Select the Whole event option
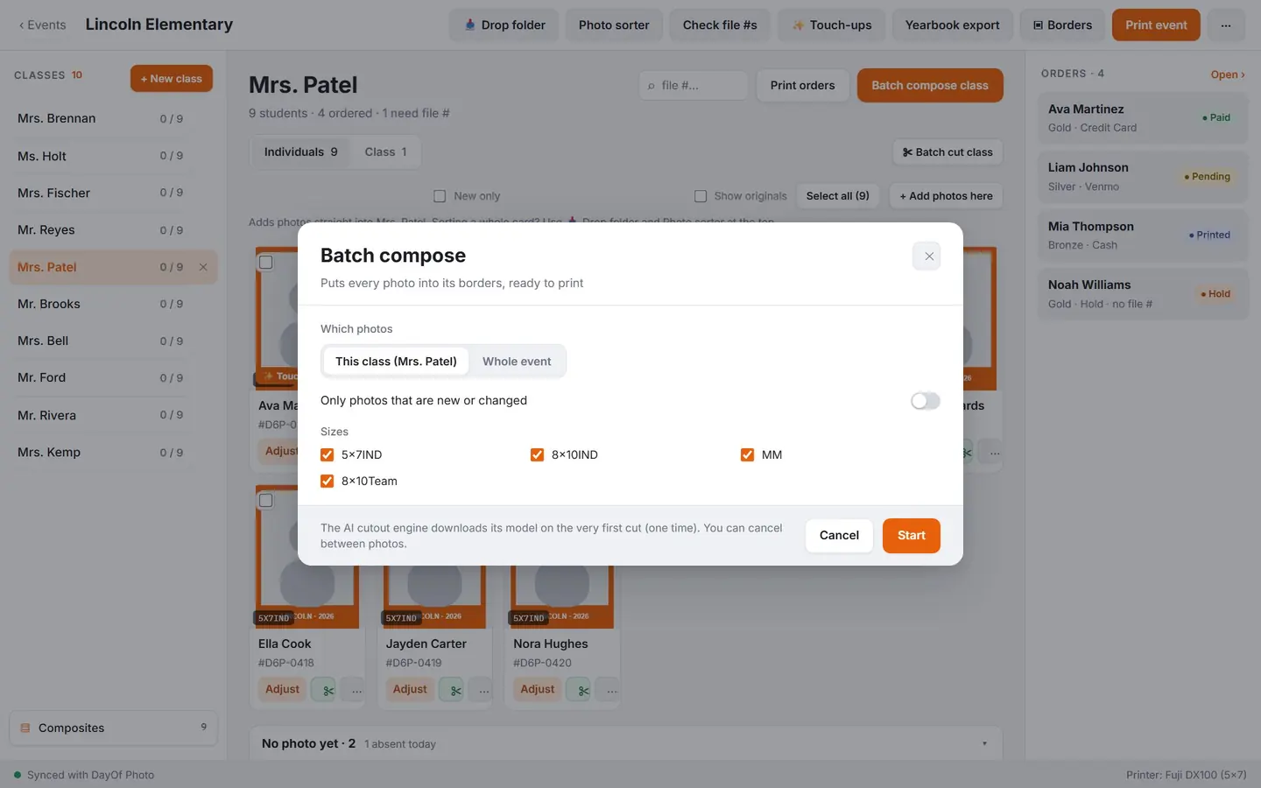 tap(517, 362)
